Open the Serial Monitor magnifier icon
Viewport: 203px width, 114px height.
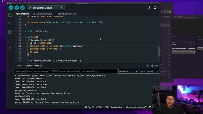(x=155, y=8)
